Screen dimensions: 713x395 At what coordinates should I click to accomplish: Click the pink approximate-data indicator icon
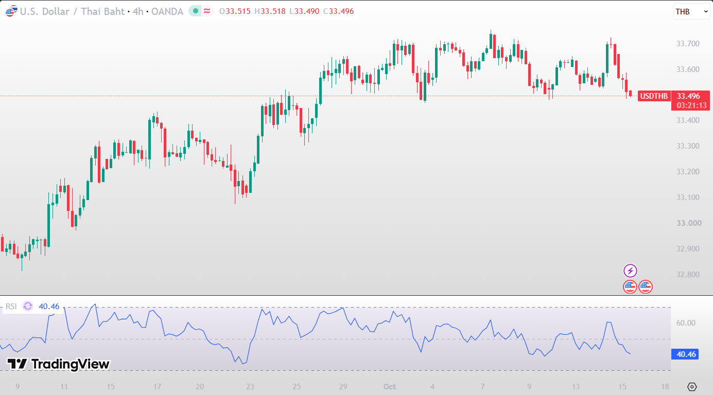(x=207, y=11)
